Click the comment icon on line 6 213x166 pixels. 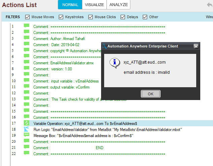[27, 56]
